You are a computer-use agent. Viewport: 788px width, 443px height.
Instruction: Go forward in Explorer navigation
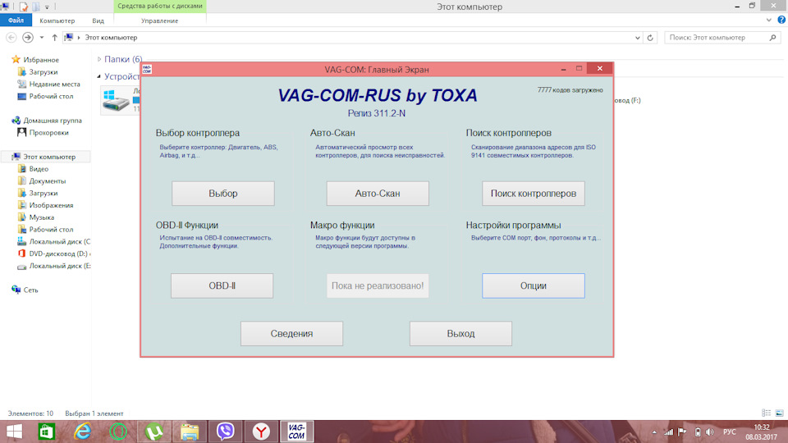(28, 38)
